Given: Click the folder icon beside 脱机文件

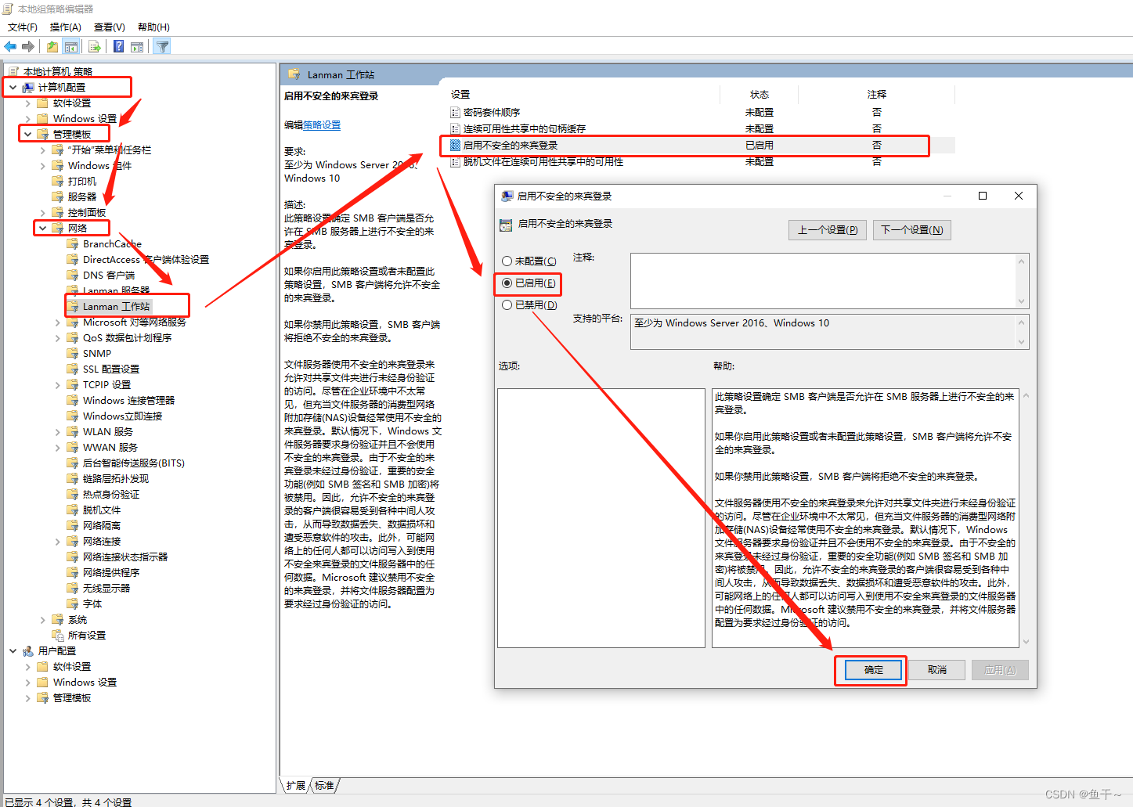Looking at the screenshot, I should 73,510.
